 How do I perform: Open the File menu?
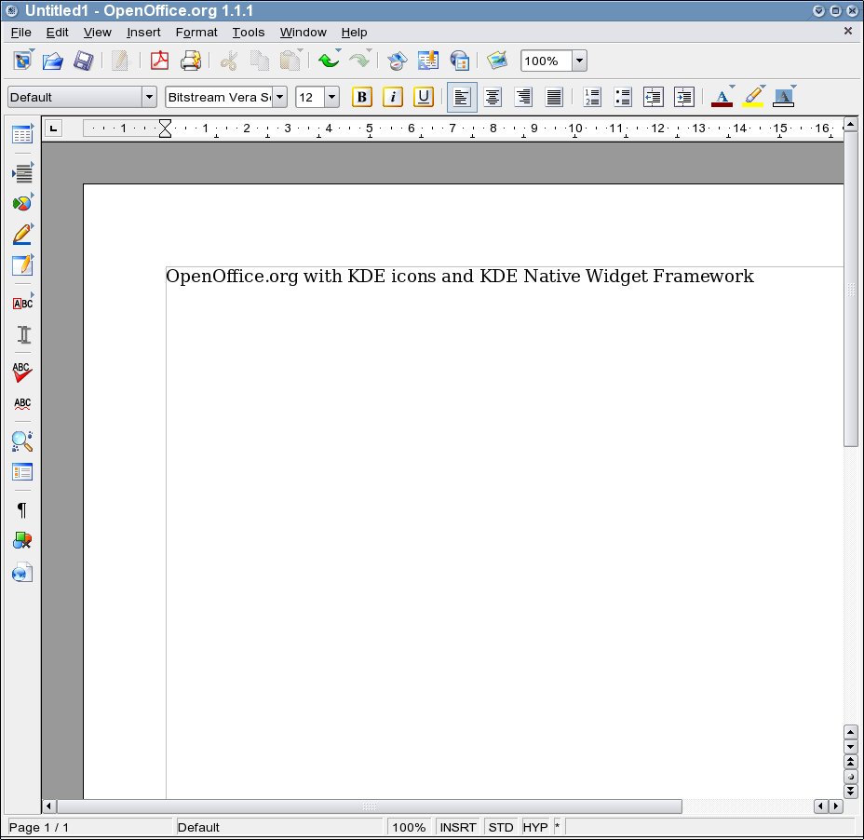point(20,33)
